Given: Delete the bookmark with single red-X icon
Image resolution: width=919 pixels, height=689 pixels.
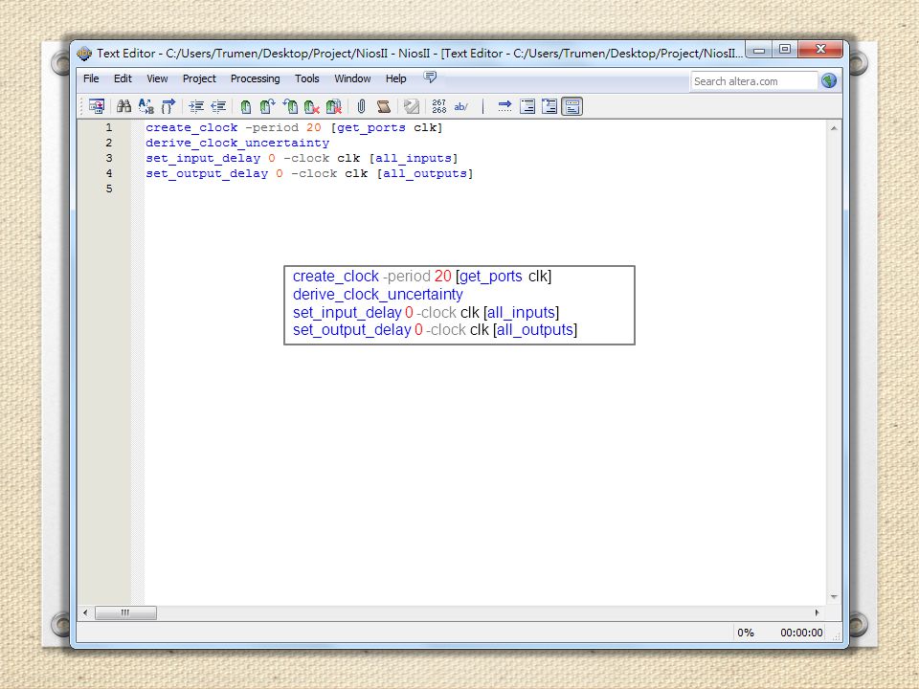Looking at the screenshot, I should pyautogui.click(x=312, y=106).
